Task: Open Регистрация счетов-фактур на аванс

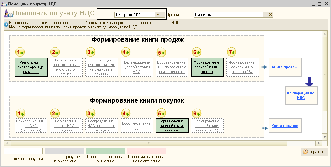Action: [31, 67]
